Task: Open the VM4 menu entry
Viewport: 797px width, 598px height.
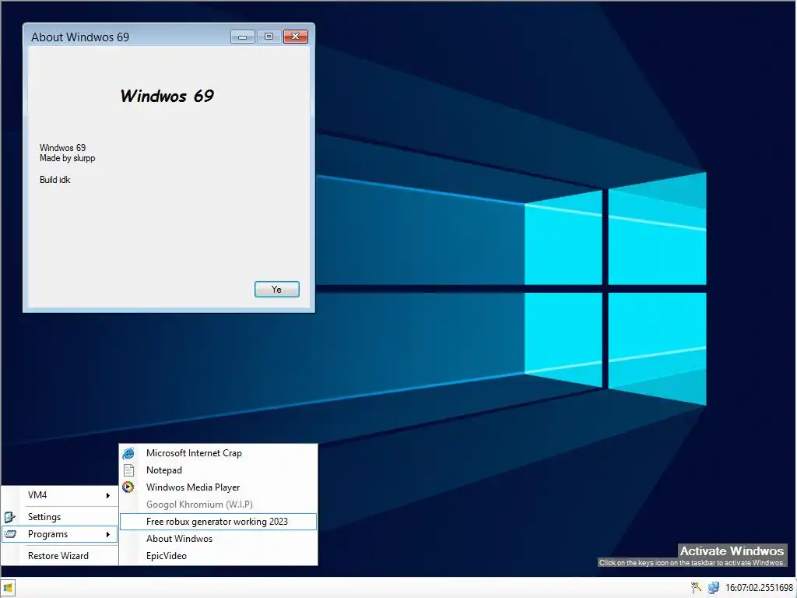Action: coord(60,495)
